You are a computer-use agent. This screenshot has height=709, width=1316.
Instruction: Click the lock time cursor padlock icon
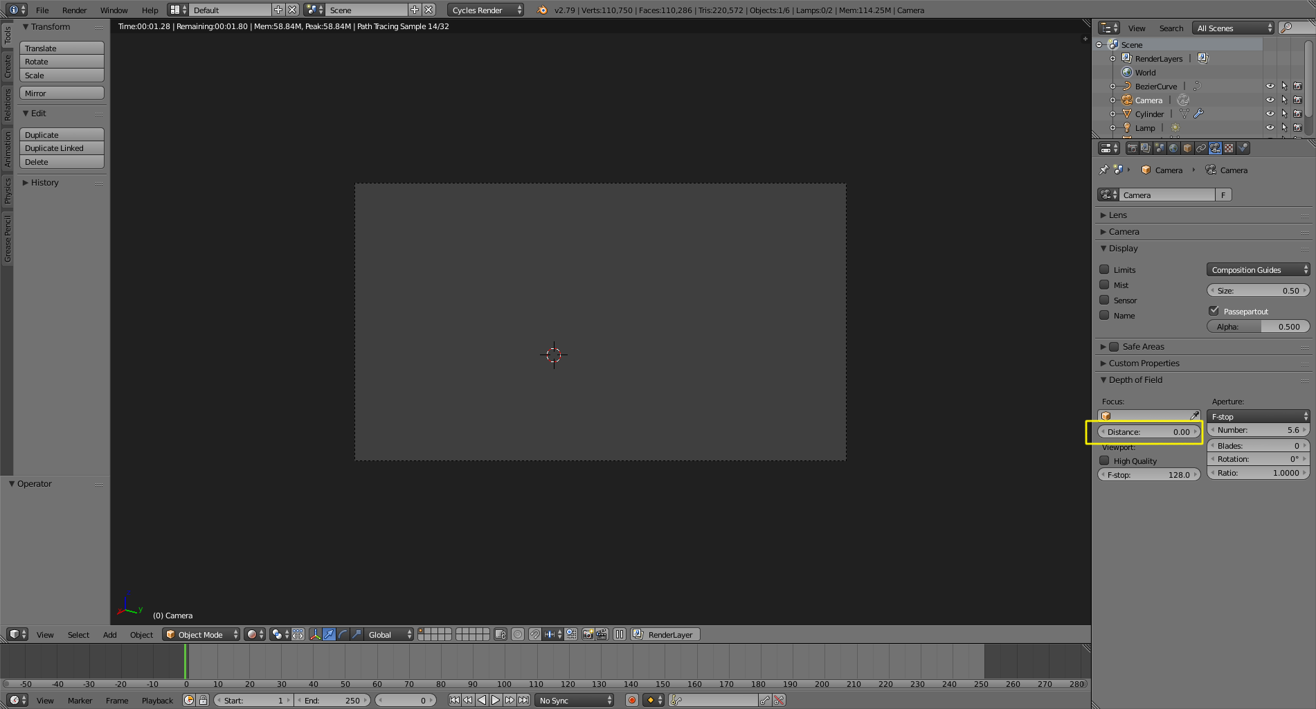[203, 700]
